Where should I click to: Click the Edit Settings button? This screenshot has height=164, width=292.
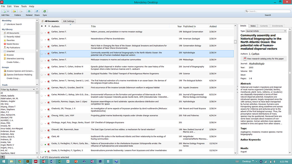[x=69, y=21]
